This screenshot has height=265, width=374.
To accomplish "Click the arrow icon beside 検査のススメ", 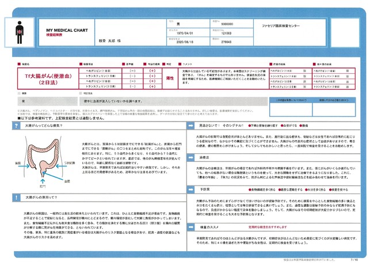I will click(x=191, y=227).
